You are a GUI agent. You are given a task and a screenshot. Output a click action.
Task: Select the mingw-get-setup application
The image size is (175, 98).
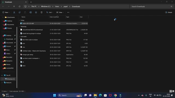pos(54,54)
